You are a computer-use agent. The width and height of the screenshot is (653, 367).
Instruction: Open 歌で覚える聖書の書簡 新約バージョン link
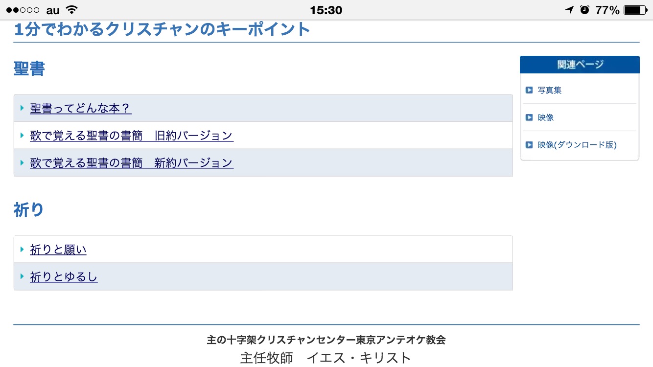pos(132,163)
